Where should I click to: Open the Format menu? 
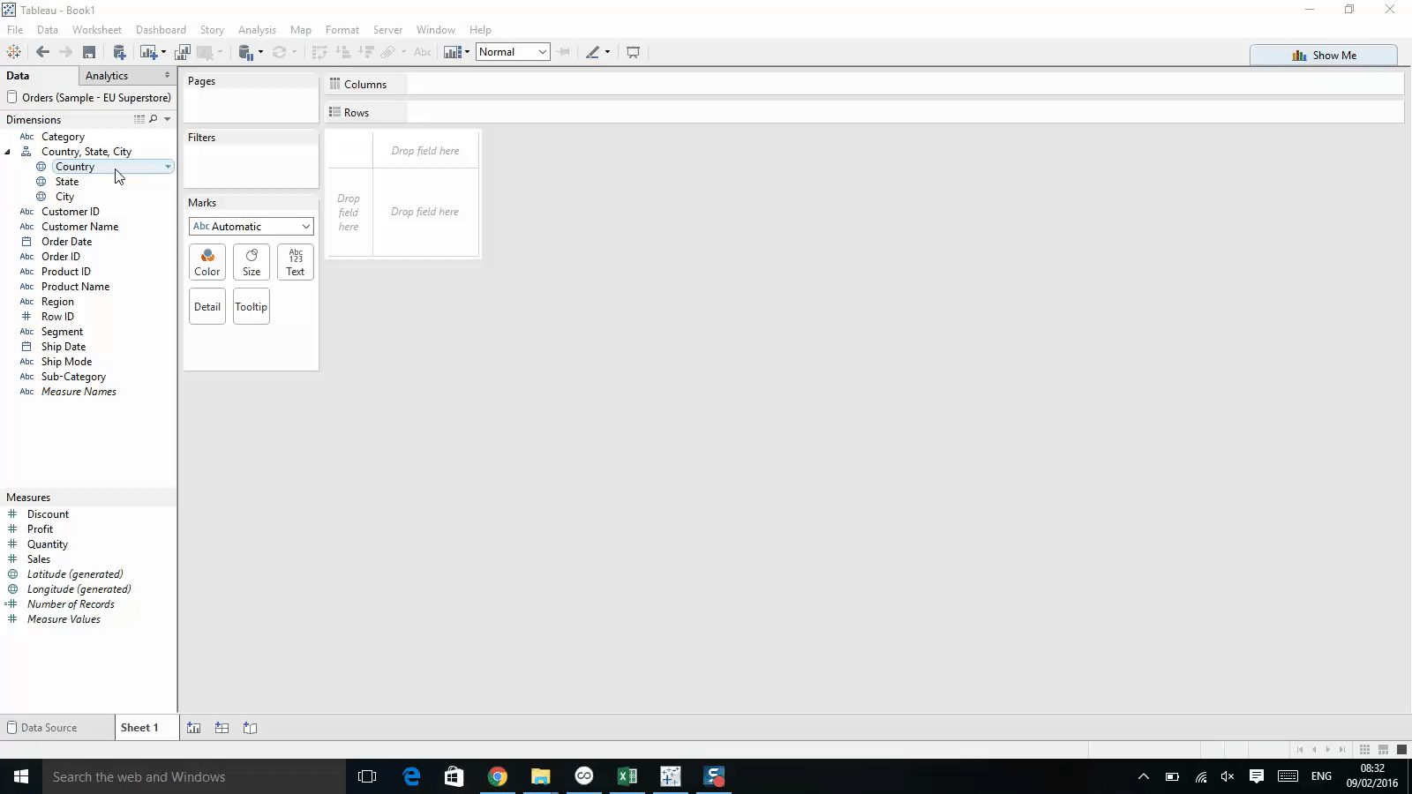[342, 30]
